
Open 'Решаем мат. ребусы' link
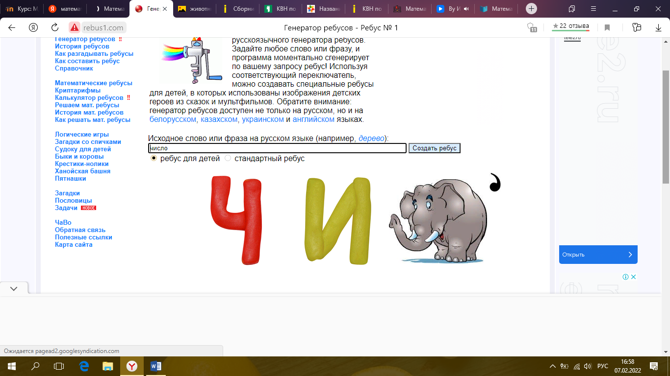[87, 105]
